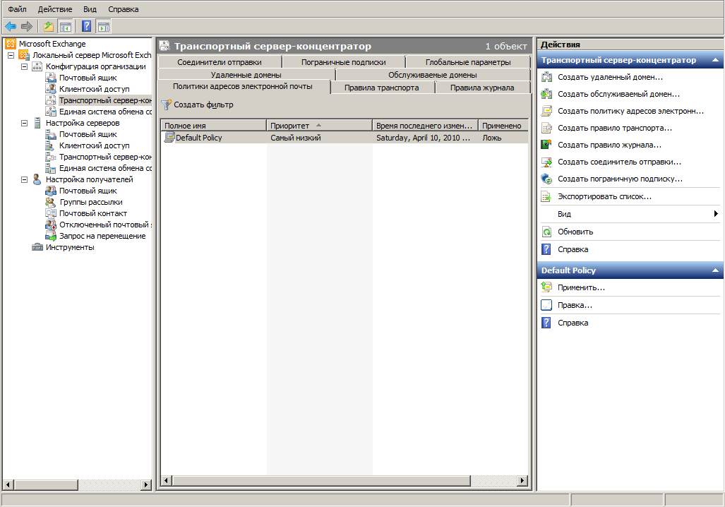Expand the Вид submenu arrow
725x507 pixels.
tap(716, 214)
